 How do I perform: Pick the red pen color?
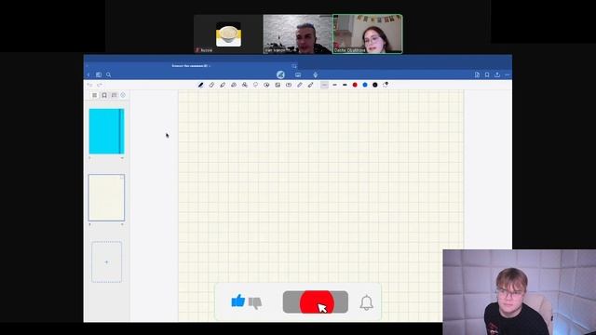click(355, 85)
